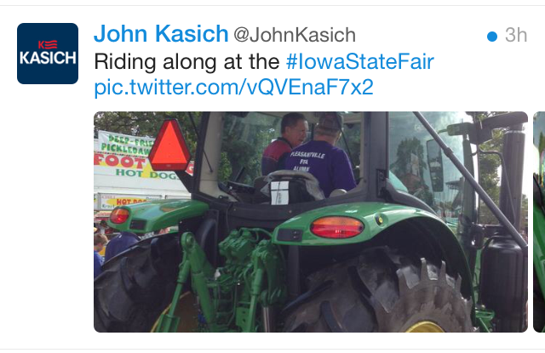Select the blue unread dot indicator

pyautogui.click(x=492, y=36)
